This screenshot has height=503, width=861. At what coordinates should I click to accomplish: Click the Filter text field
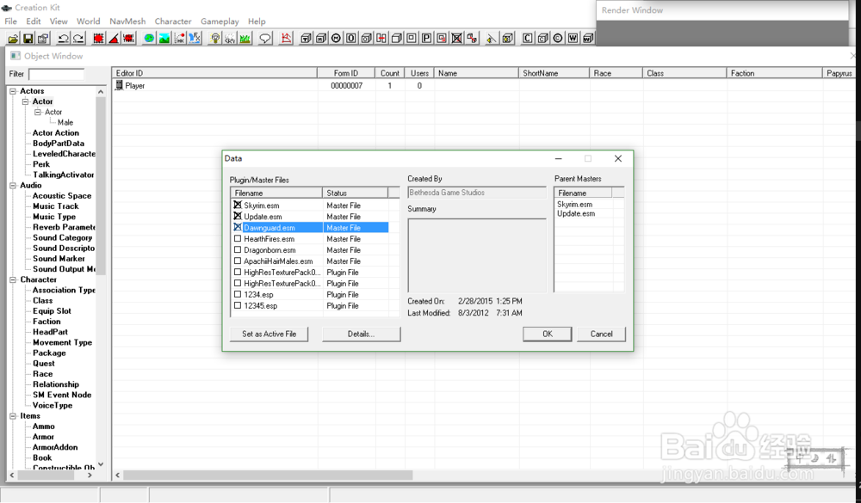57,74
